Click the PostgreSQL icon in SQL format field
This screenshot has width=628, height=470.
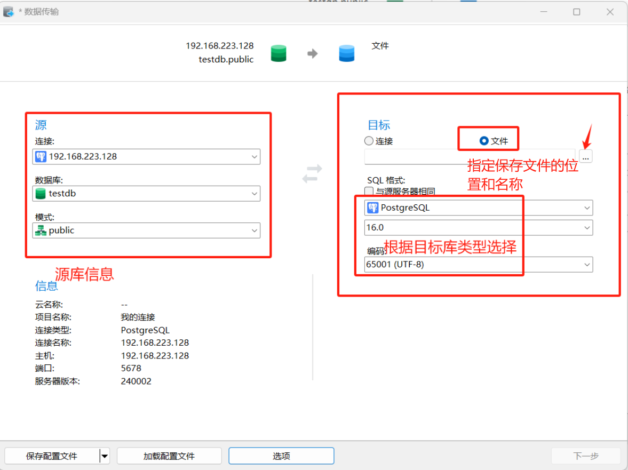tap(373, 208)
